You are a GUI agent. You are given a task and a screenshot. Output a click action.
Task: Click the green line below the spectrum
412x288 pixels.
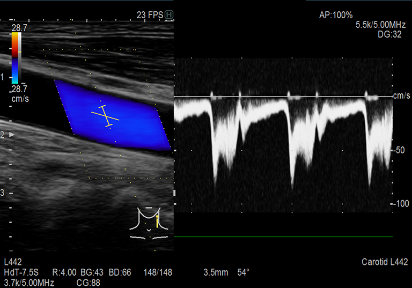(283, 237)
